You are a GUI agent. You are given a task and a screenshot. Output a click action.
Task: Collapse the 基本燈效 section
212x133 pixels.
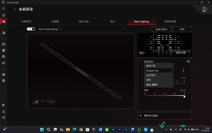pos(141,61)
